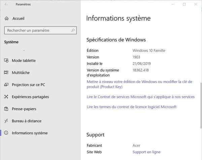The height and width of the screenshot is (160, 202).
Task: Click the Informations système info icon
Action: (x=6, y=133)
